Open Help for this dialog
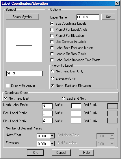This screenshot has width=121, height=159. (x=86, y=153)
